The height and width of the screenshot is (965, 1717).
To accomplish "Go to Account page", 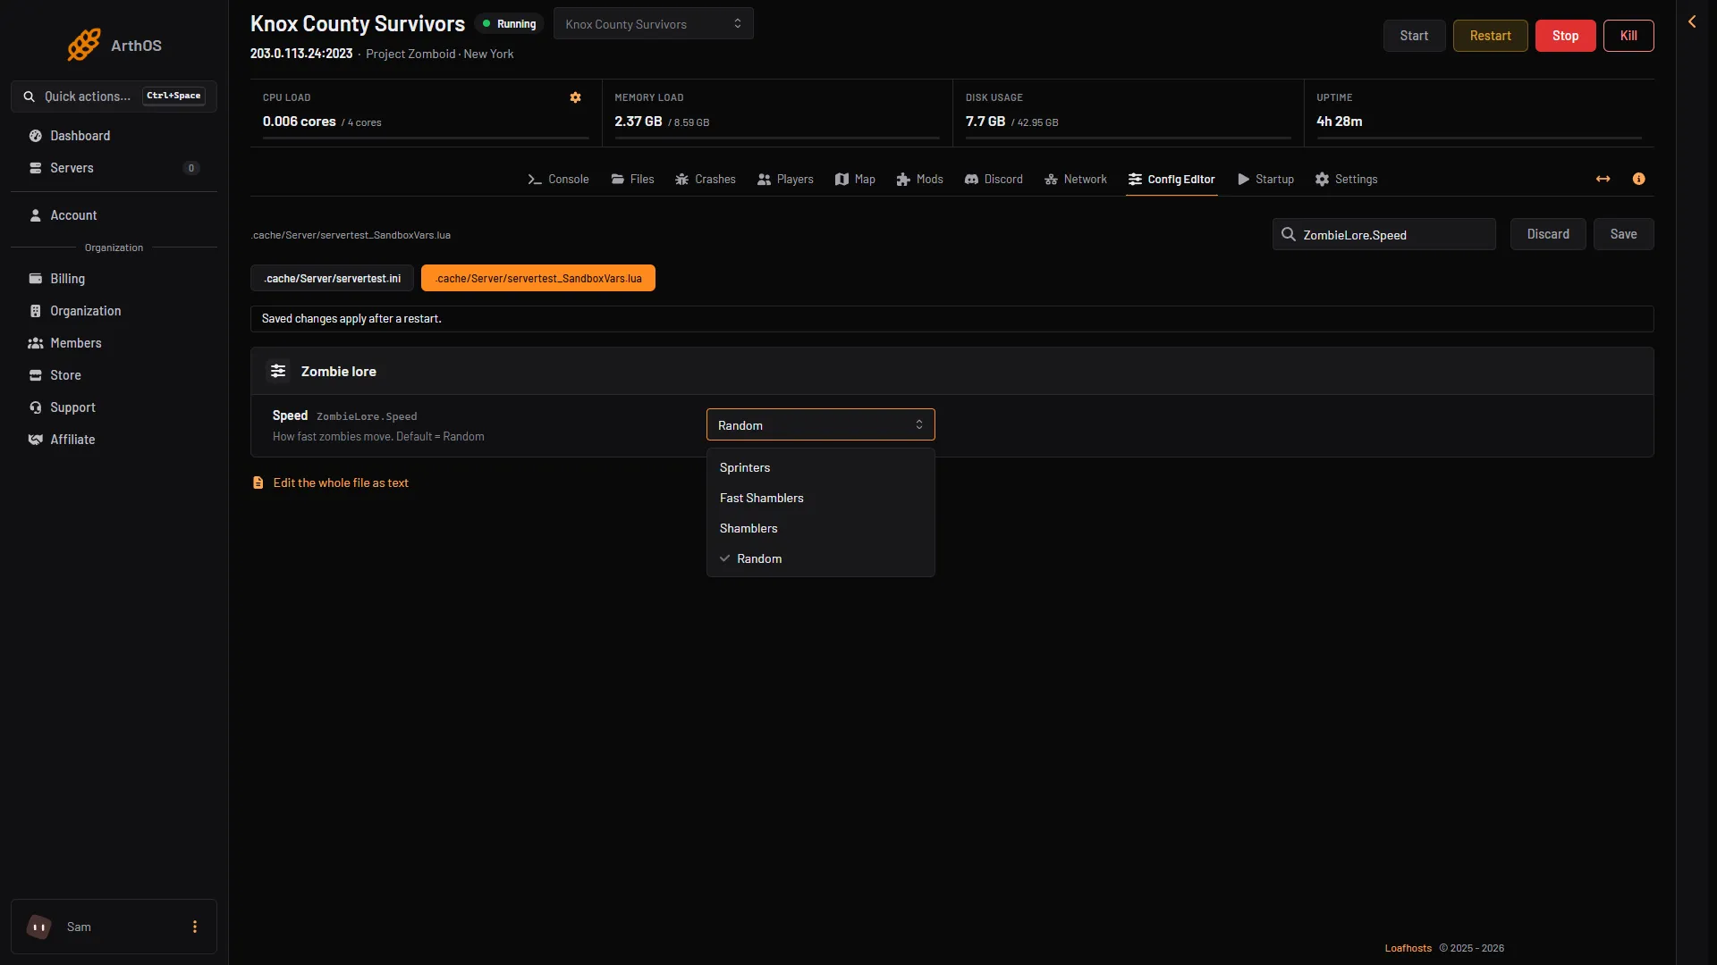I will (114, 215).
